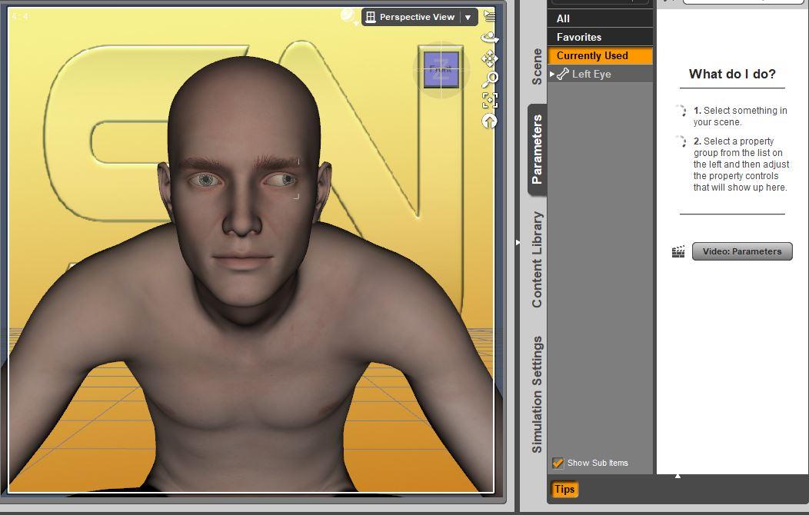Open the Perspective View dropdown arrow
809x515 pixels.
[x=468, y=17]
